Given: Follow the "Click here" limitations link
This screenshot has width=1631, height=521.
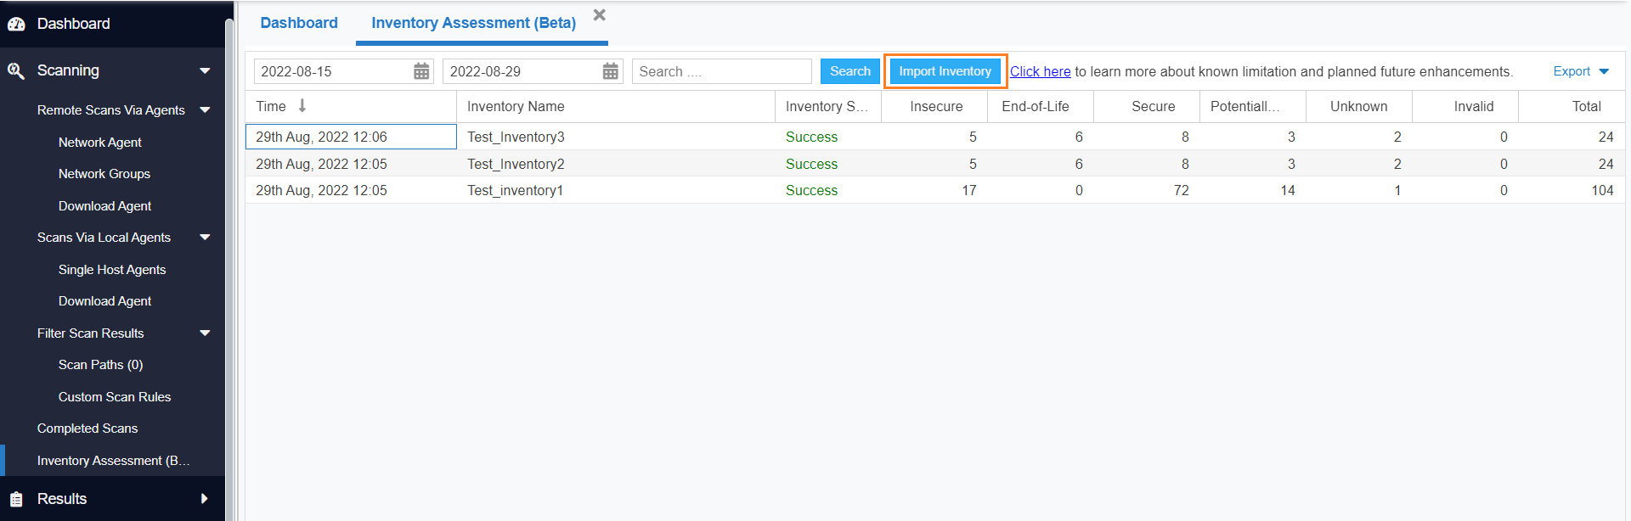Looking at the screenshot, I should (x=1040, y=71).
